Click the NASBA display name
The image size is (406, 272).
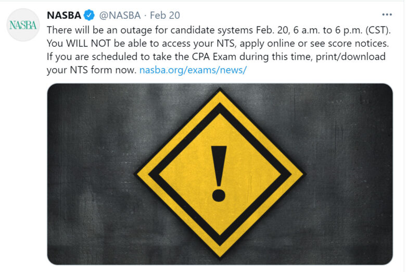(64, 15)
